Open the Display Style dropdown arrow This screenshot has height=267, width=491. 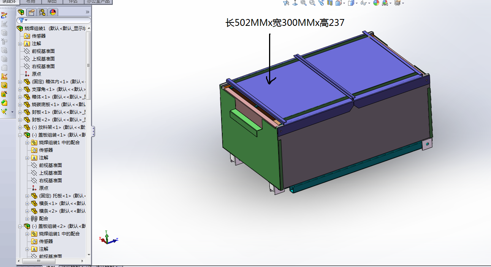[x=356, y=3]
